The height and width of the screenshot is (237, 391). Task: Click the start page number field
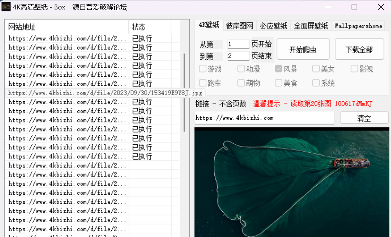[238, 44]
